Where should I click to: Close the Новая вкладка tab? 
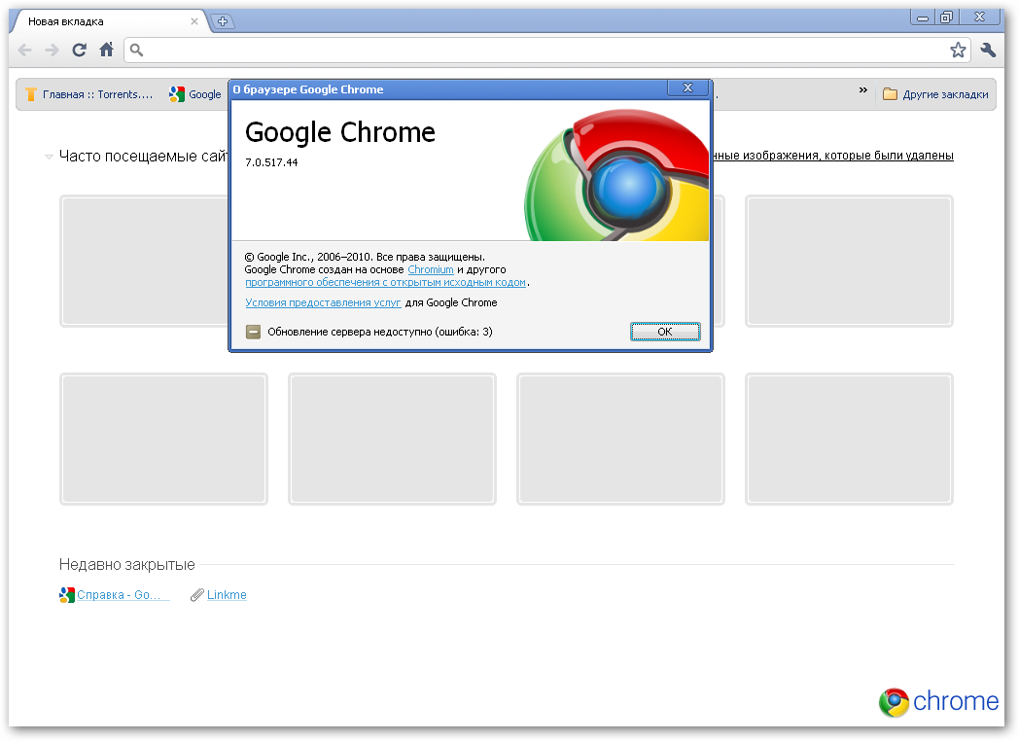(194, 21)
